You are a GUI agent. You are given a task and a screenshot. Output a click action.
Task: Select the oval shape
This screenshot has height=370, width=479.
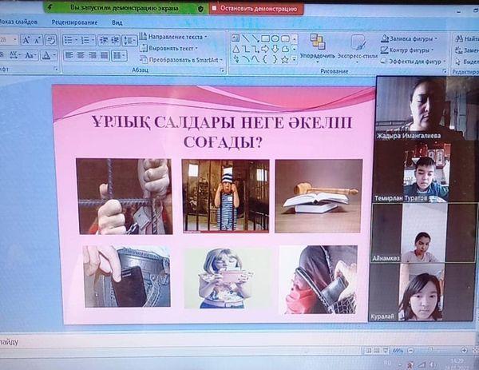(275, 38)
